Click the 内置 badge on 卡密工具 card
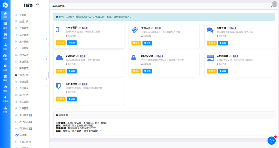Screen dimensions: 279x148 pyautogui.click(x=158, y=28)
